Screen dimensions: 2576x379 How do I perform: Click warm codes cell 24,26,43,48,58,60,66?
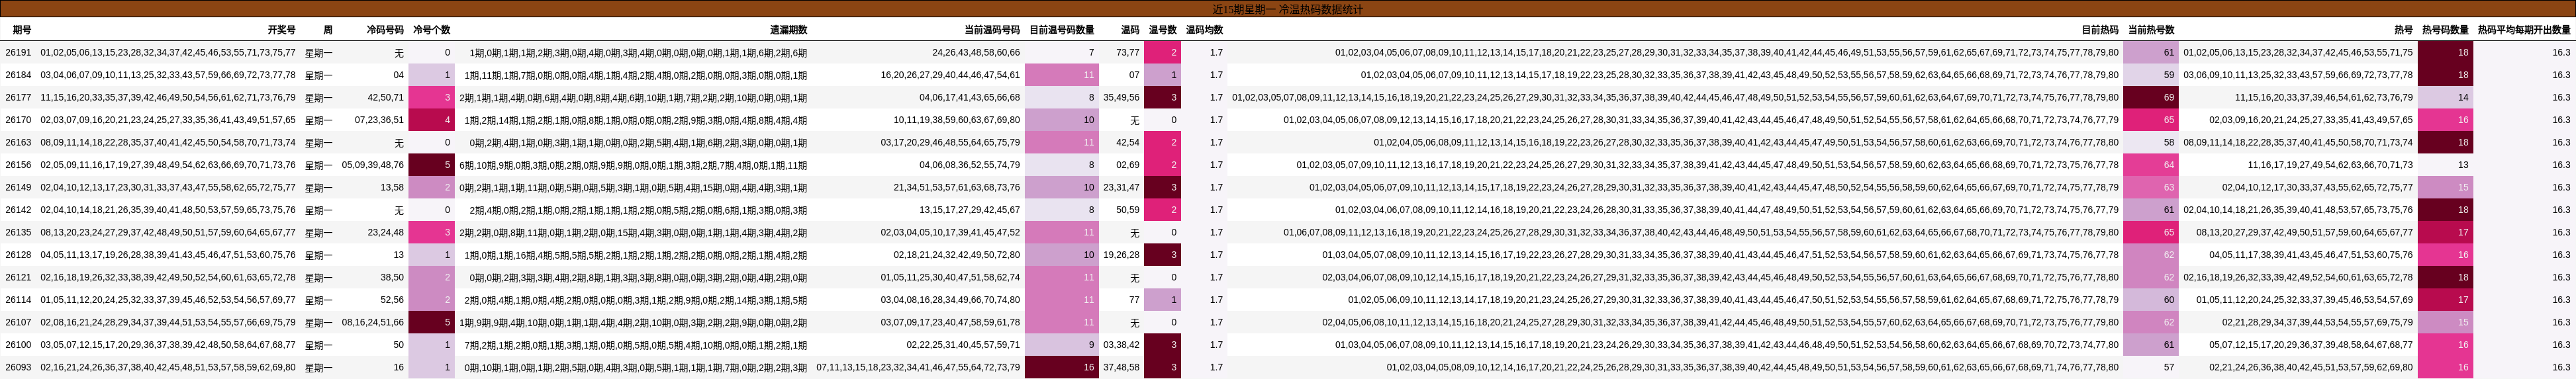pos(976,53)
